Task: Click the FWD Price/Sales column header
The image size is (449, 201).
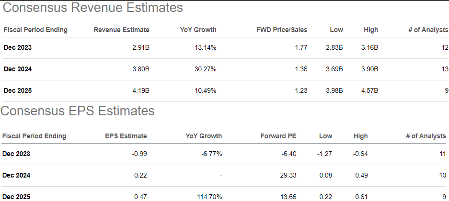Action: (x=282, y=30)
